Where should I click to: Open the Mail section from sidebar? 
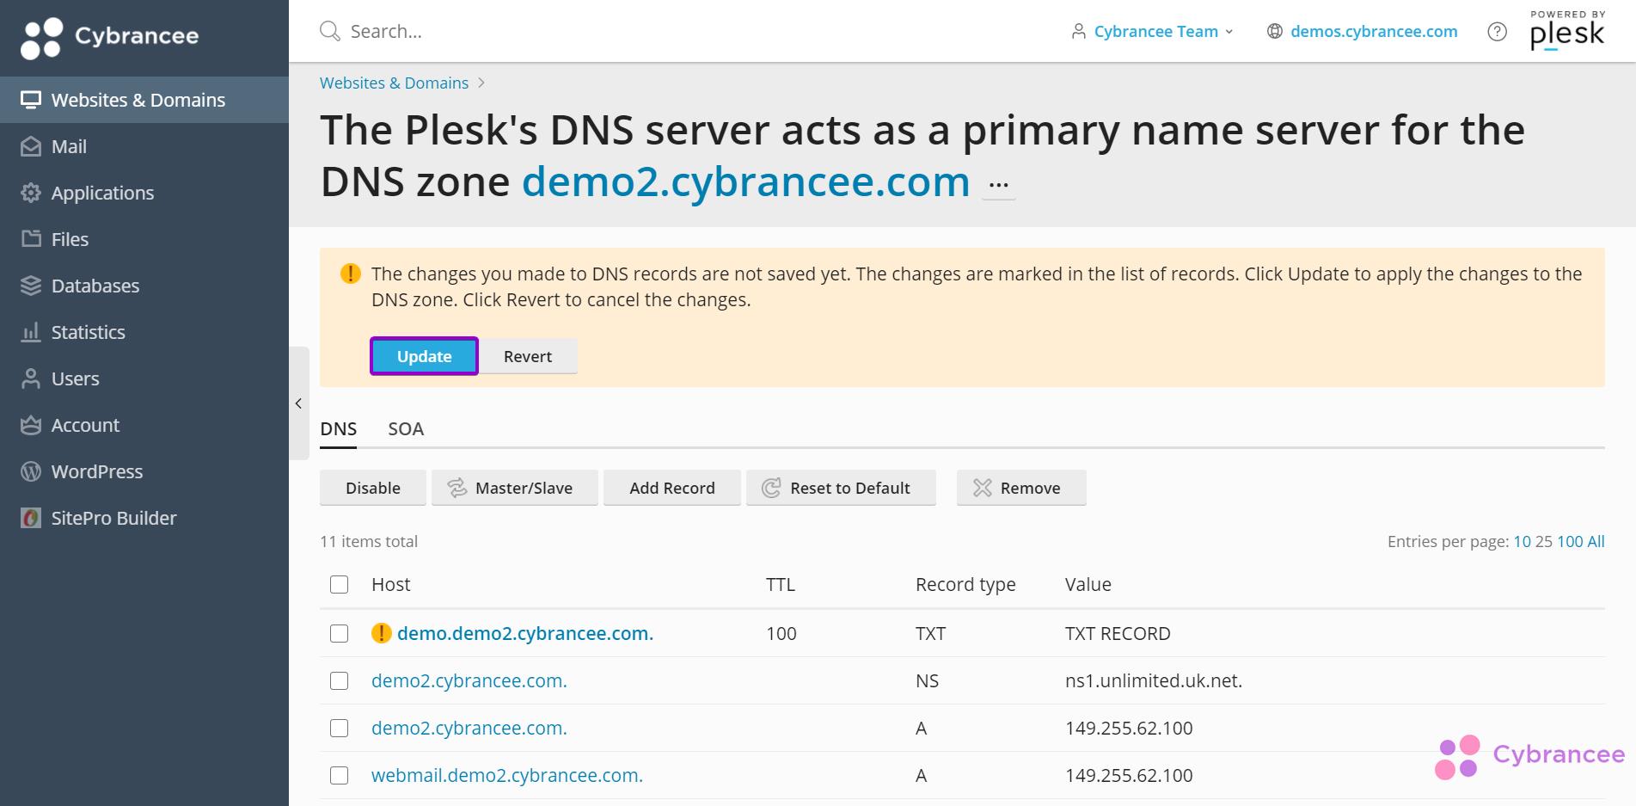point(69,146)
